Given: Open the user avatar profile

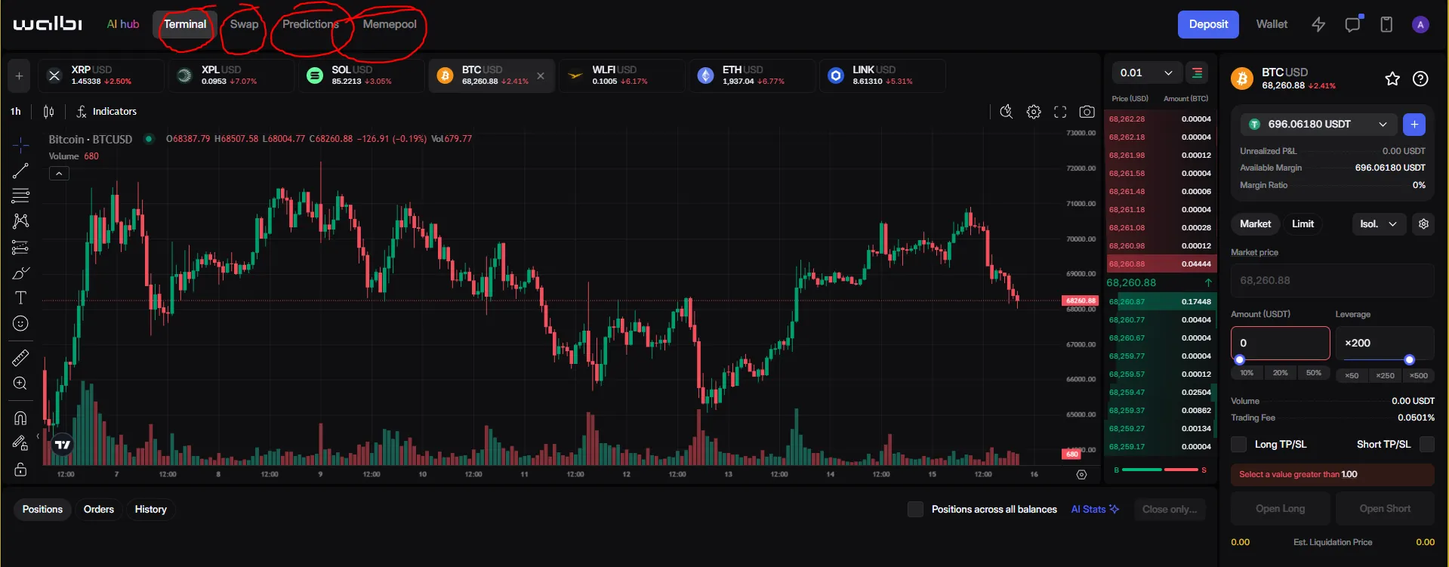Looking at the screenshot, I should [1420, 24].
